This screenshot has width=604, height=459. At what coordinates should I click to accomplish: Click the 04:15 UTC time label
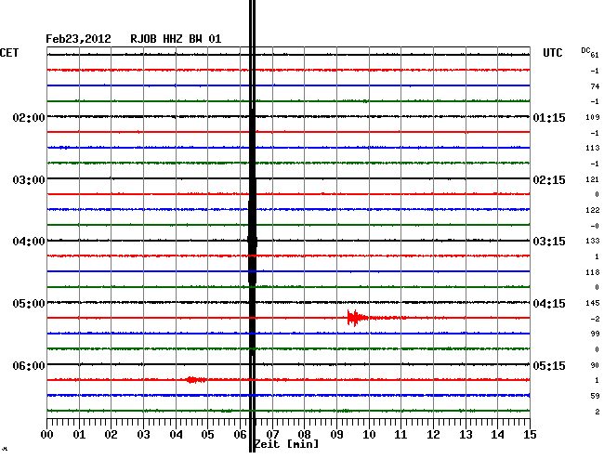(x=549, y=304)
